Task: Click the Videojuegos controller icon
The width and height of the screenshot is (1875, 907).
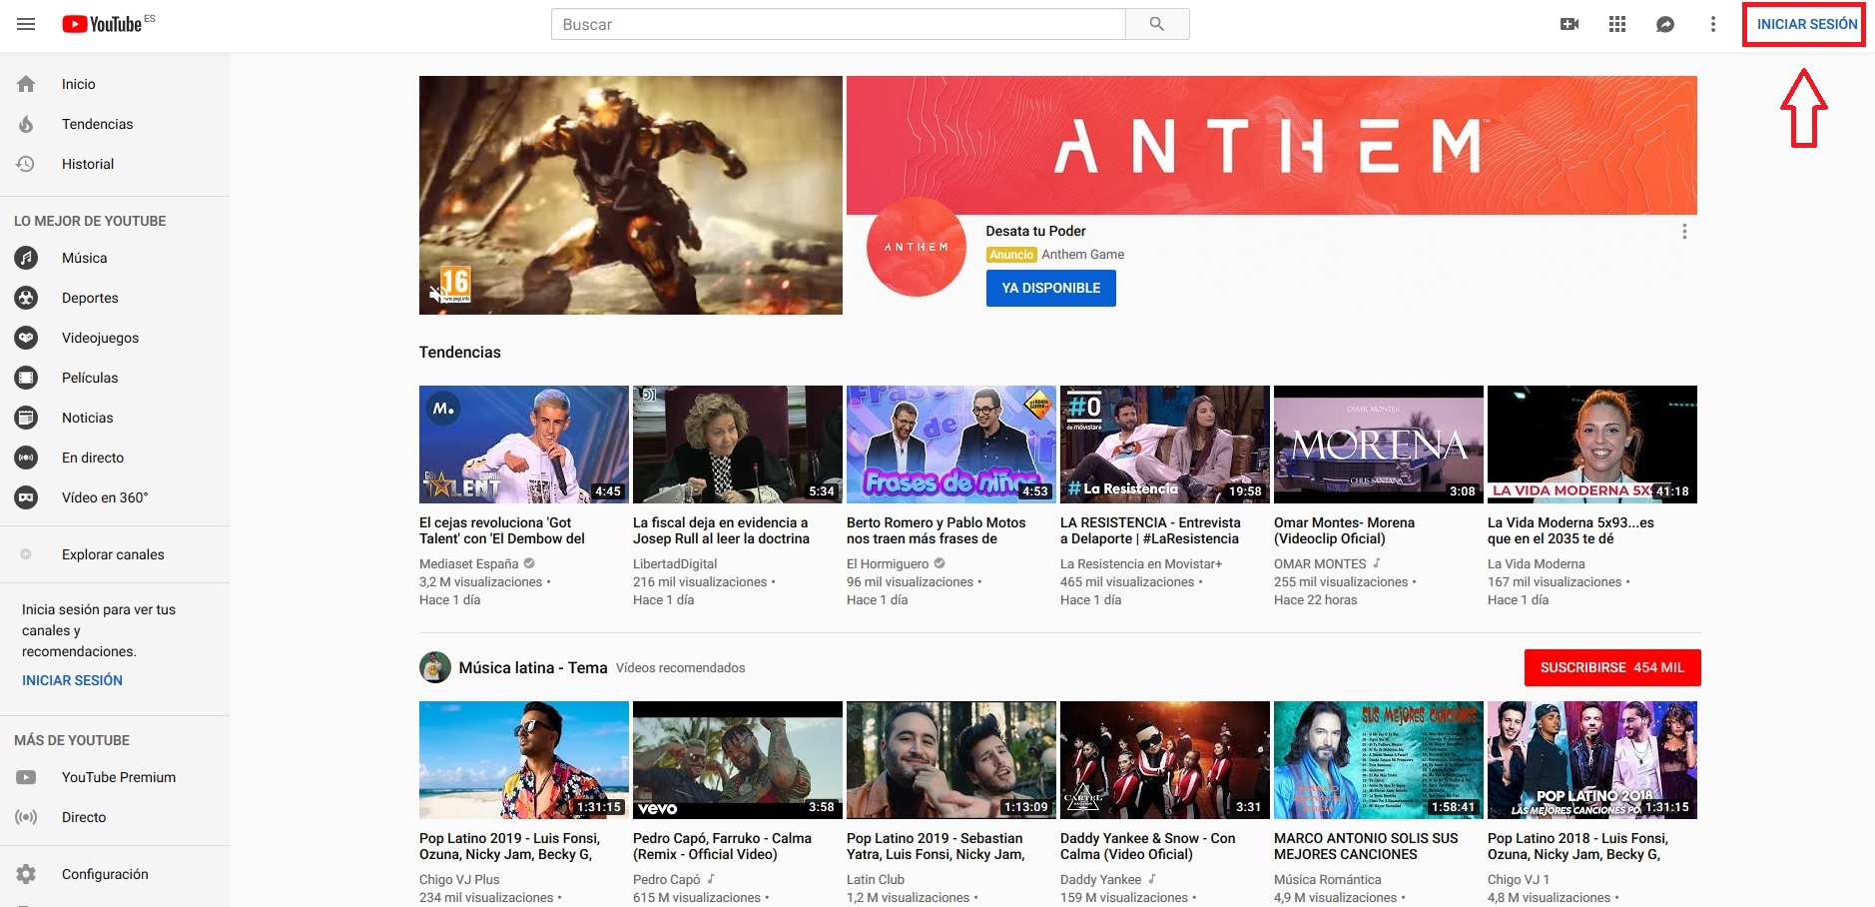Action: pos(26,338)
